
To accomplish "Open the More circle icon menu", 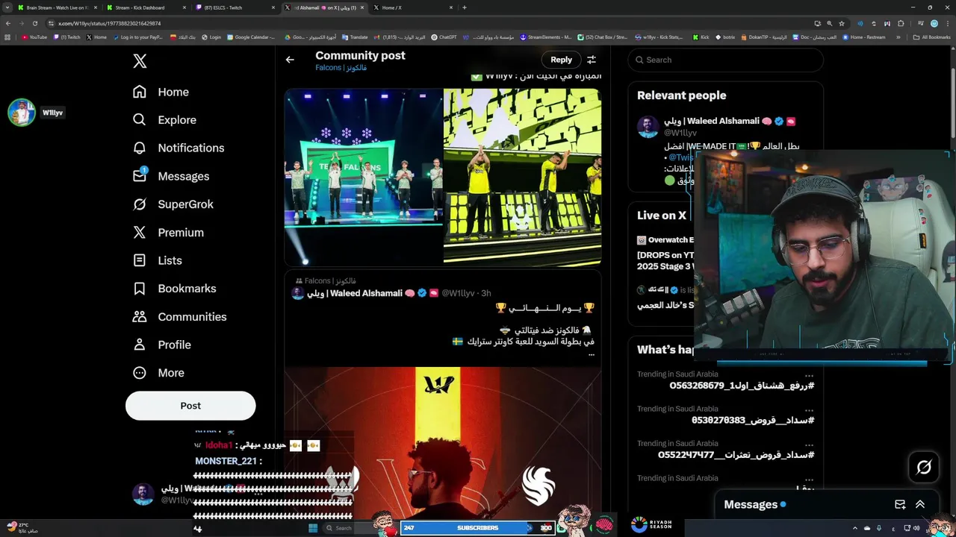I will coord(140,373).
